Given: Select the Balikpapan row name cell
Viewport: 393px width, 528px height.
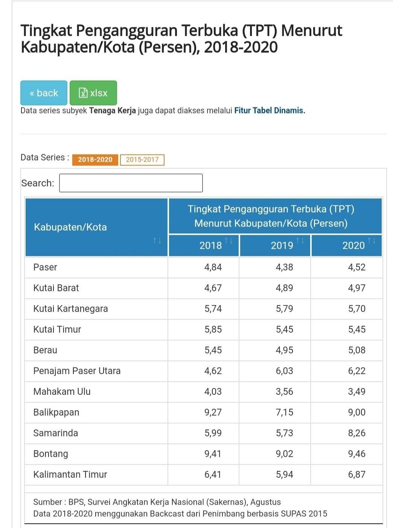Looking at the screenshot, I should [96, 413].
